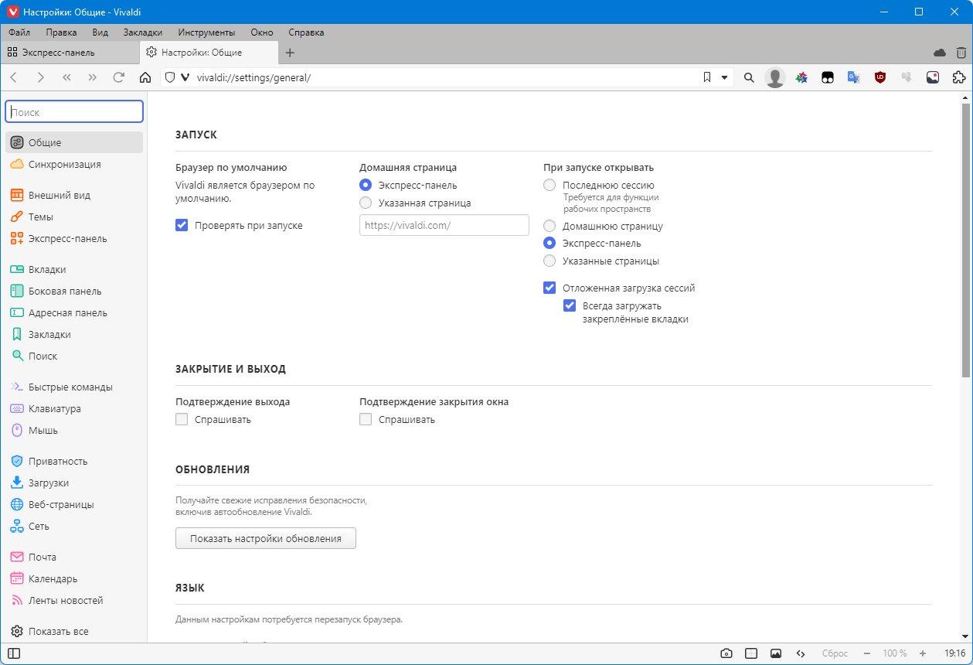Open the page actions code icon
Image resolution: width=973 pixels, height=665 pixels.
coord(801,653)
